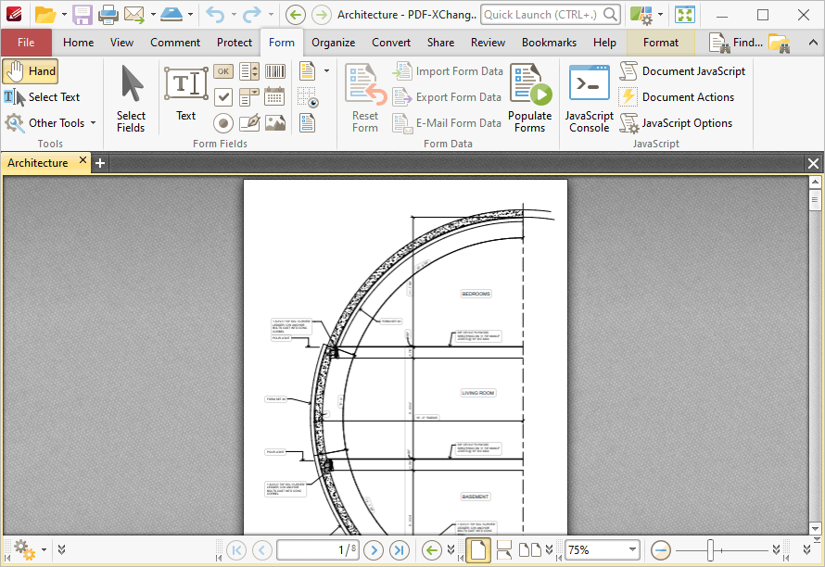825x567 pixels.
Task: Toggle full screen mode icon
Action: 685,15
